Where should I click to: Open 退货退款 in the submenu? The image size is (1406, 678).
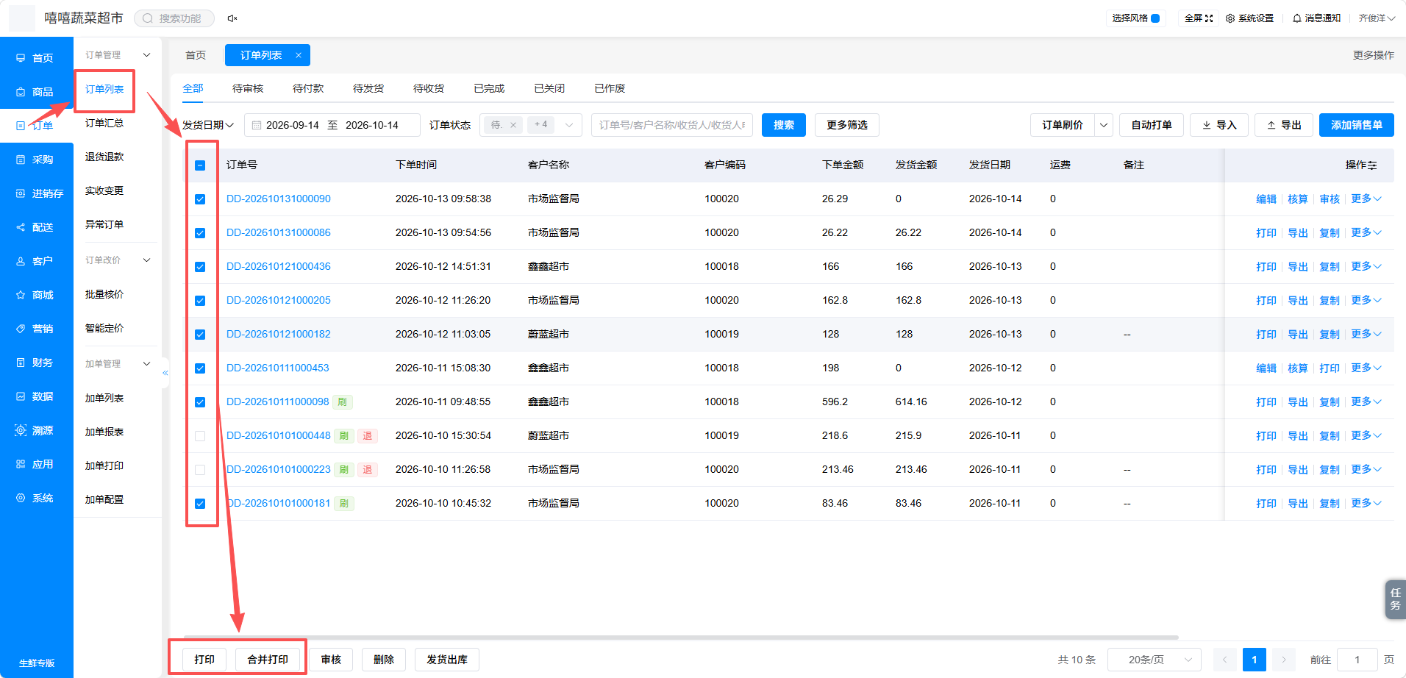pos(104,157)
